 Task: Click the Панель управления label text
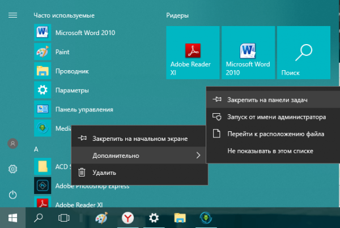[x=84, y=109]
